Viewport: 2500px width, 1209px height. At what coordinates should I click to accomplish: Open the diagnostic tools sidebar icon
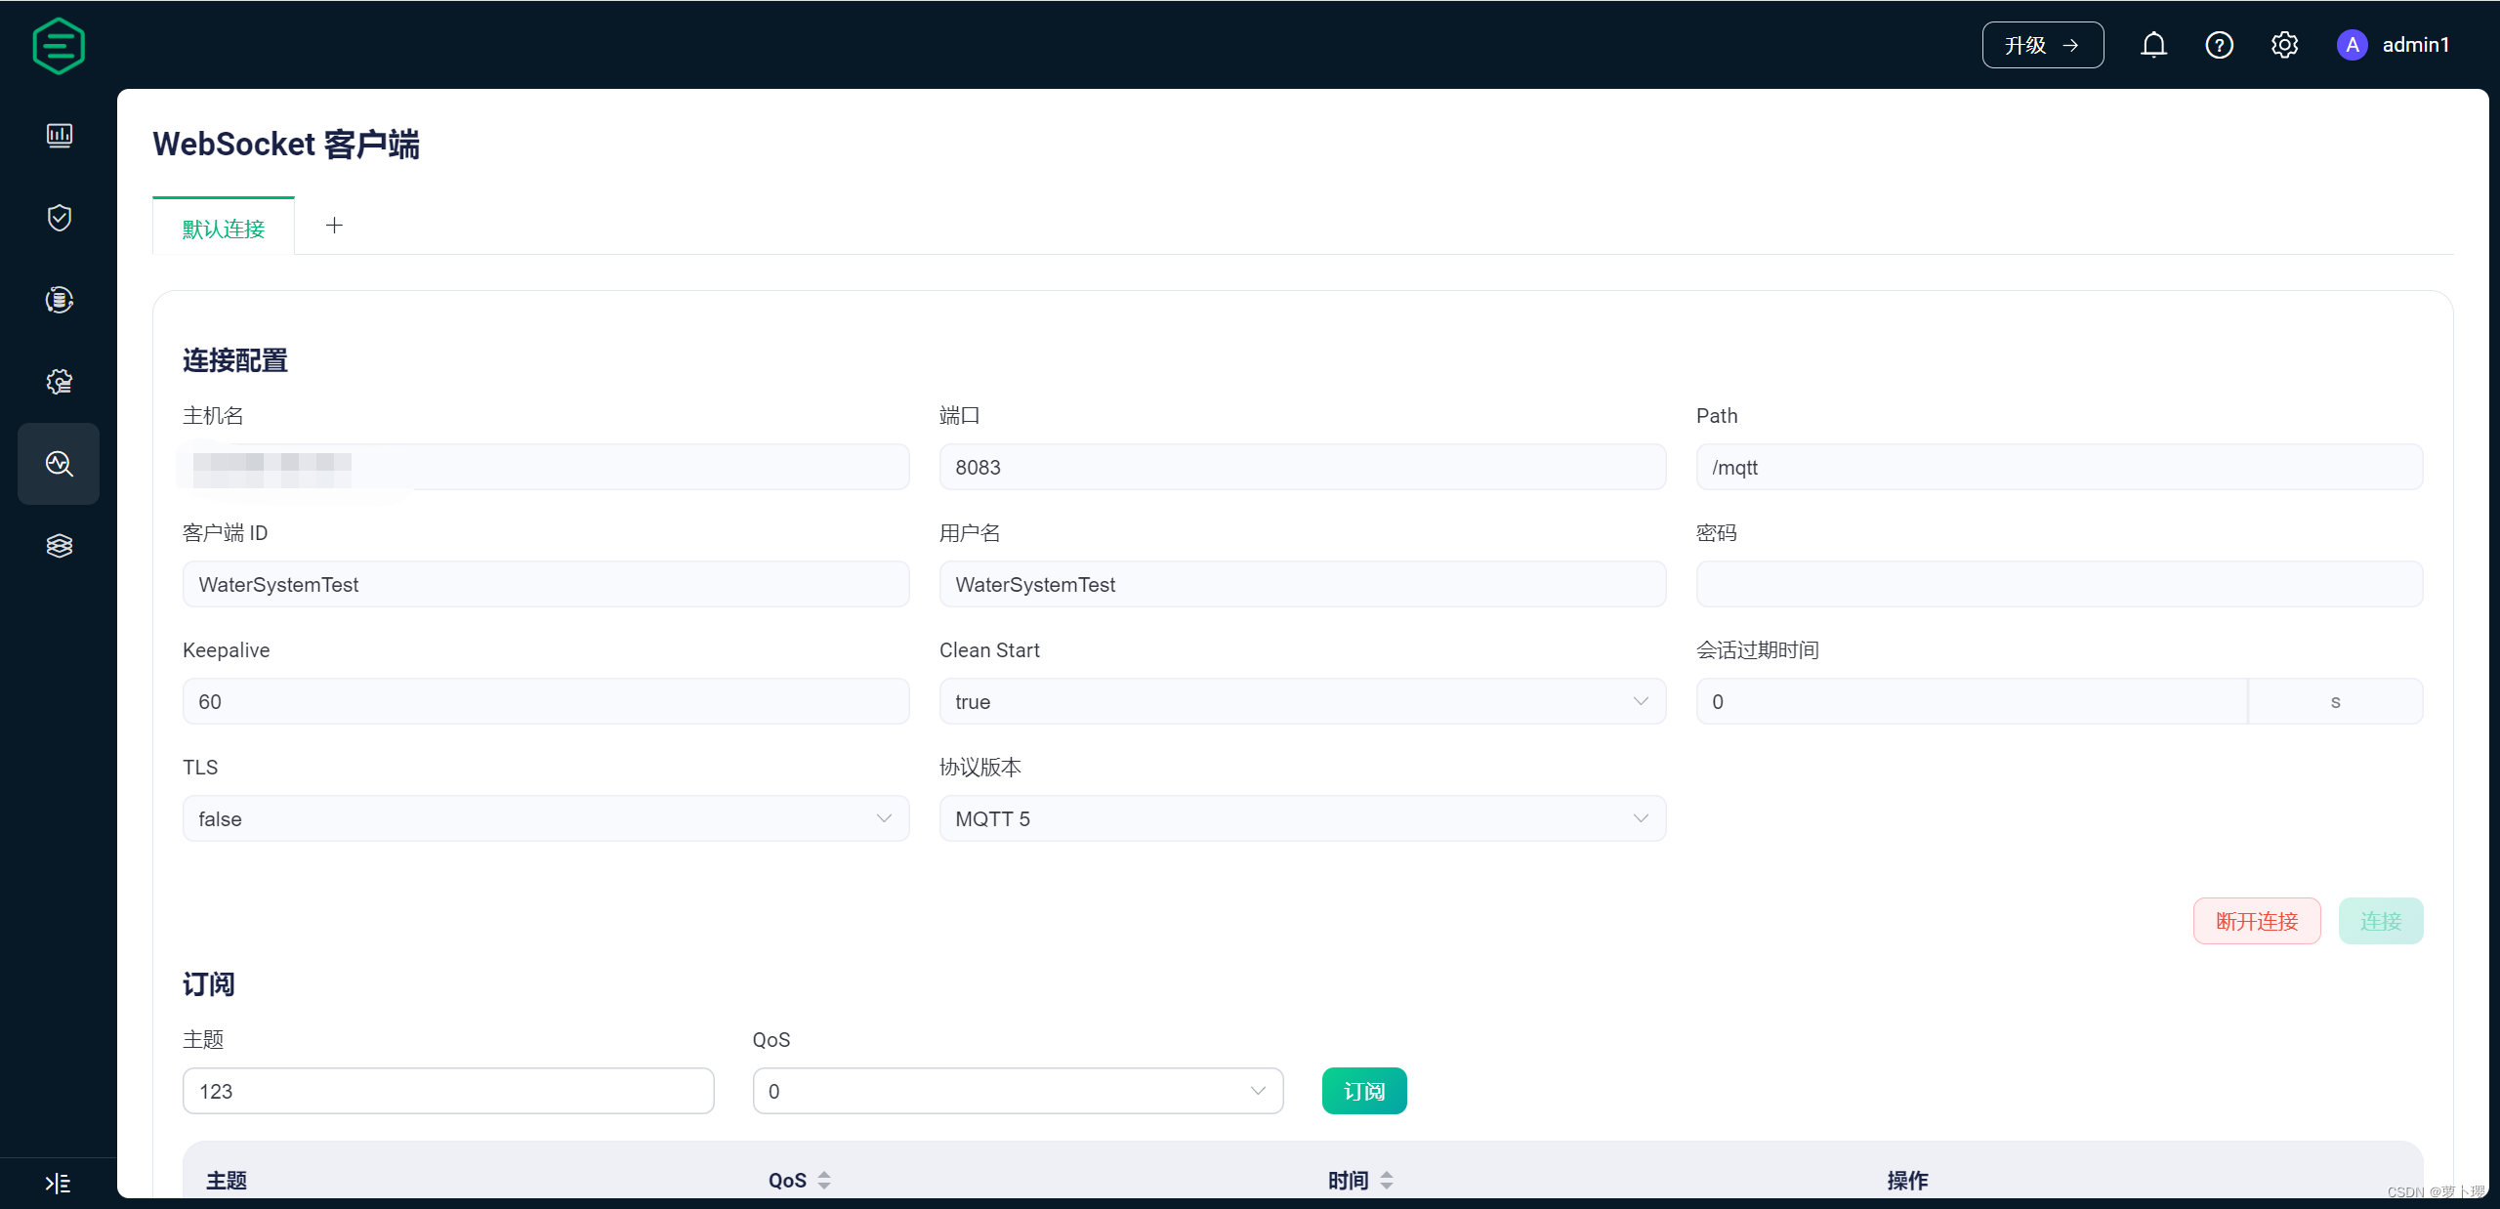[60, 464]
